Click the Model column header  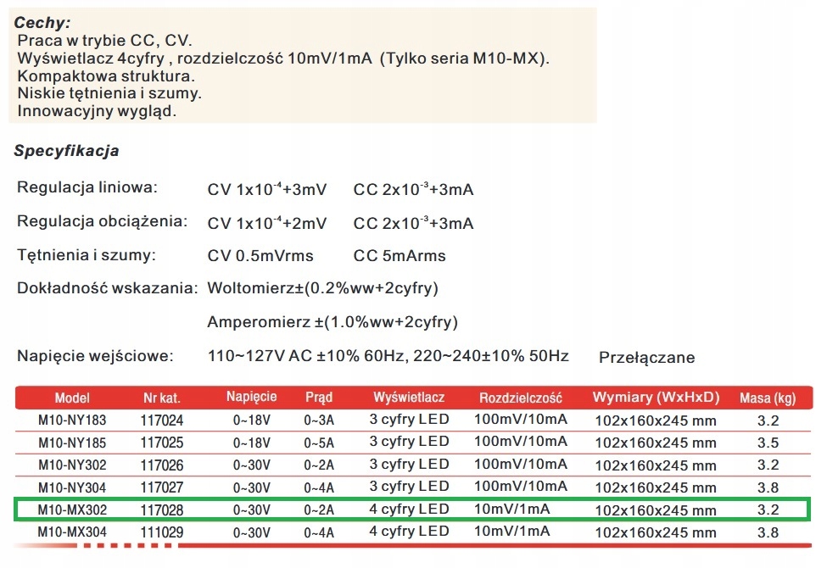point(72,398)
